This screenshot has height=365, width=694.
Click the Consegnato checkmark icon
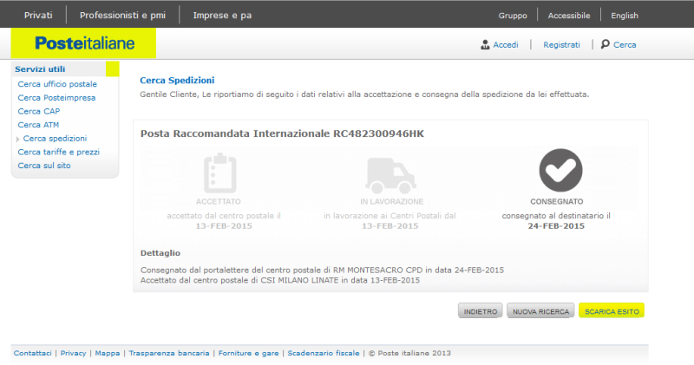point(560,171)
